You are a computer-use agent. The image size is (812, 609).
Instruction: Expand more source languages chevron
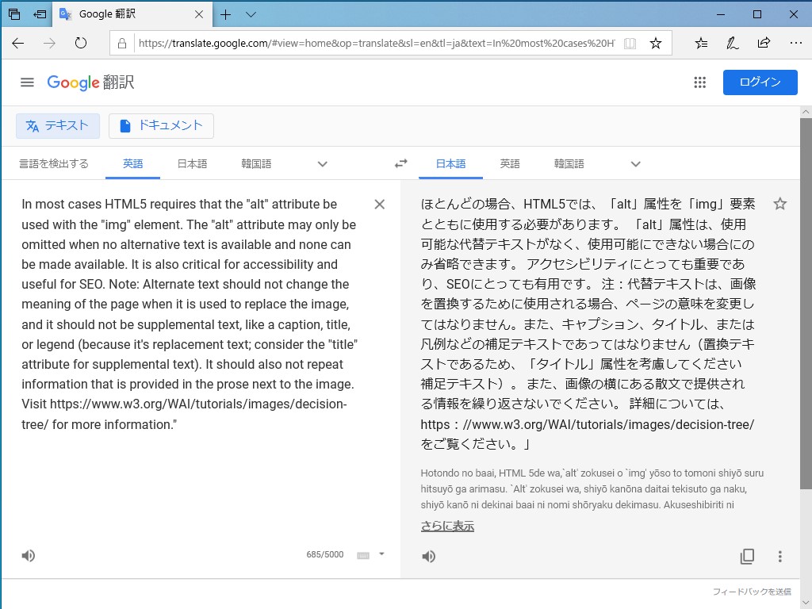322,163
